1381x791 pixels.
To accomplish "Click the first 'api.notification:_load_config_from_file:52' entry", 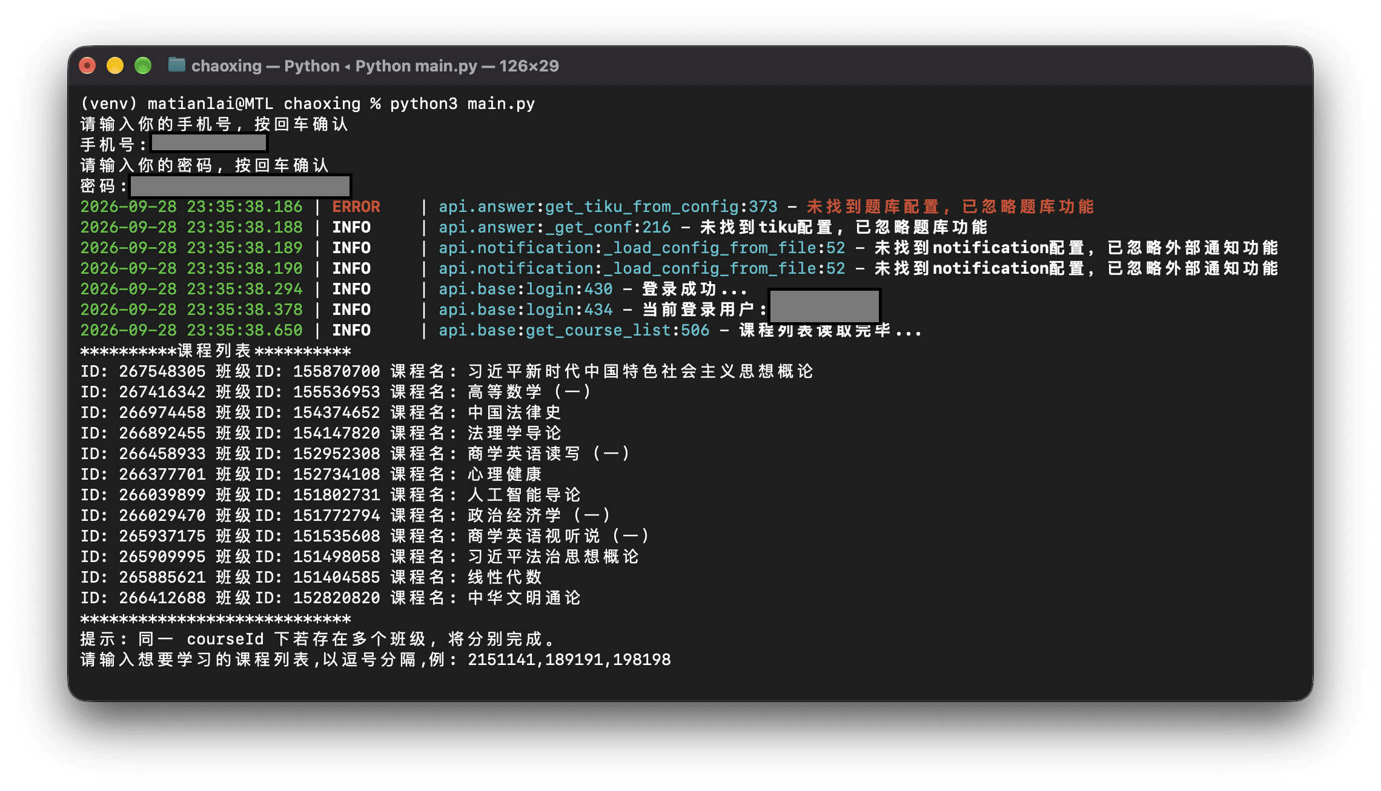I will pyautogui.click(x=641, y=248).
